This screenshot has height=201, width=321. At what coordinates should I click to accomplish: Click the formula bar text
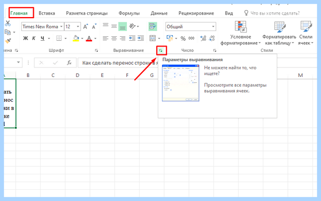pyautogui.click(x=120, y=63)
